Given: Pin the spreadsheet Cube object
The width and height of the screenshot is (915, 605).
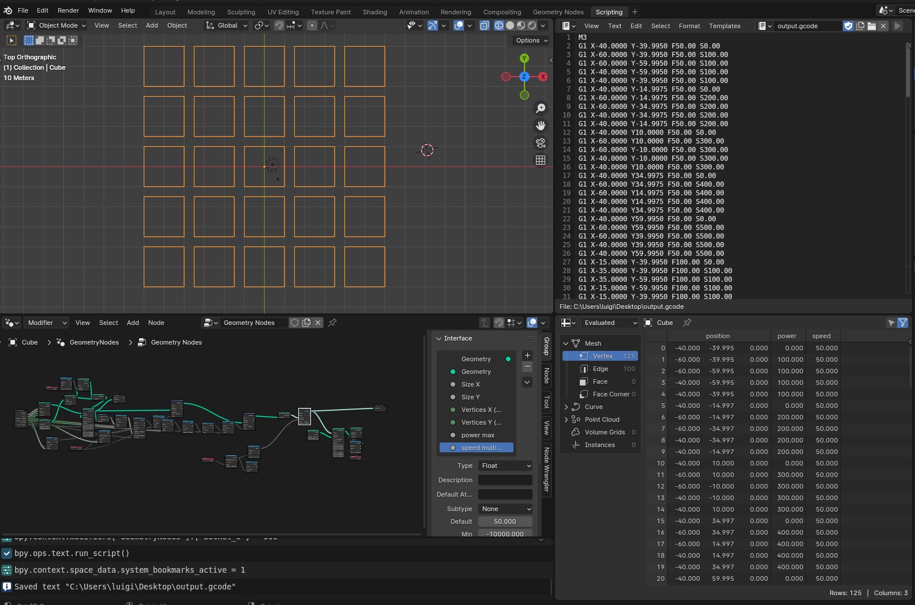Looking at the screenshot, I should tap(687, 323).
